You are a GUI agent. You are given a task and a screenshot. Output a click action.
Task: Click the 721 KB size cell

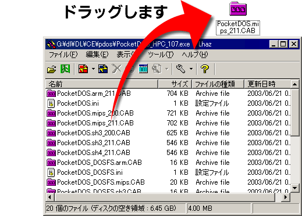(x=177, y=113)
